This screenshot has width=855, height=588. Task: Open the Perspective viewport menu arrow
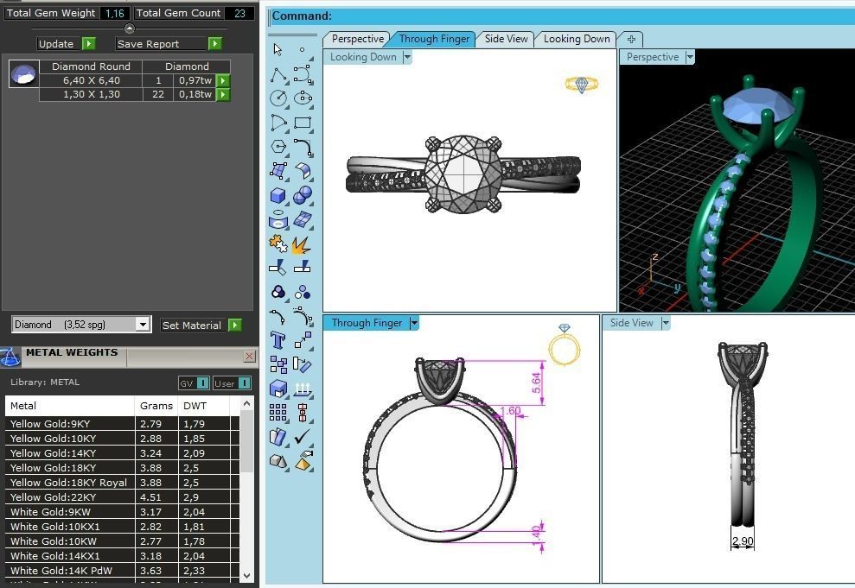(x=690, y=57)
